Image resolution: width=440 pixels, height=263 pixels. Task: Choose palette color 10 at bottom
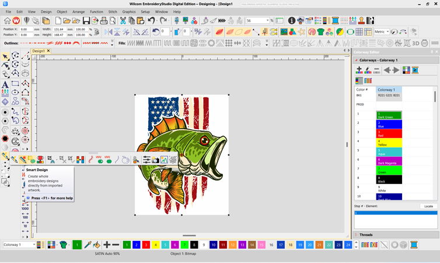[x=213, y=245]
